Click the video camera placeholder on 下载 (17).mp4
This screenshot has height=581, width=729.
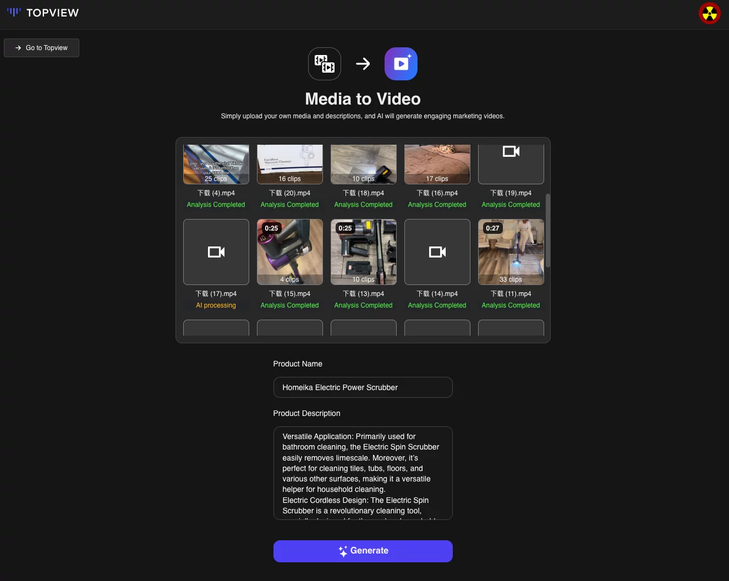[x=216, y=252]
